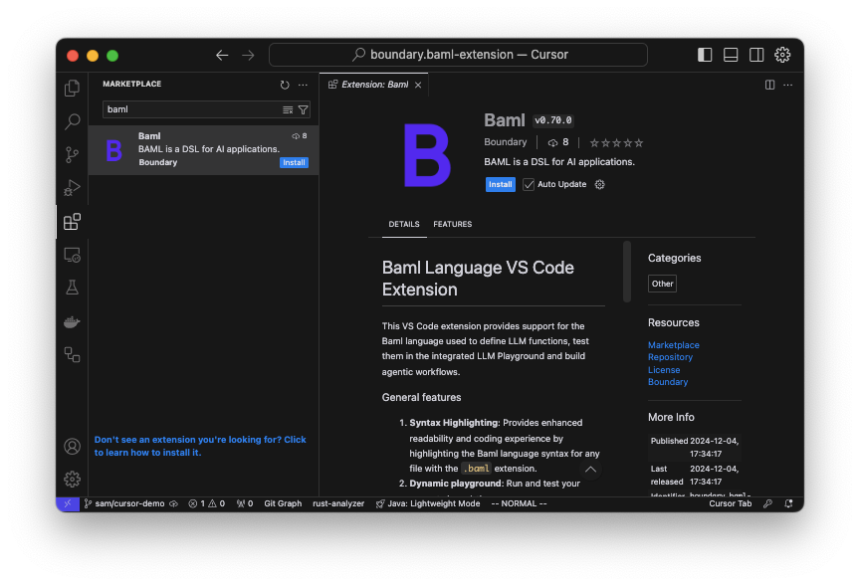860x586 pixels.
Task: Install Baml from the Marketplace list row
Action: click(x=294, y=162)
